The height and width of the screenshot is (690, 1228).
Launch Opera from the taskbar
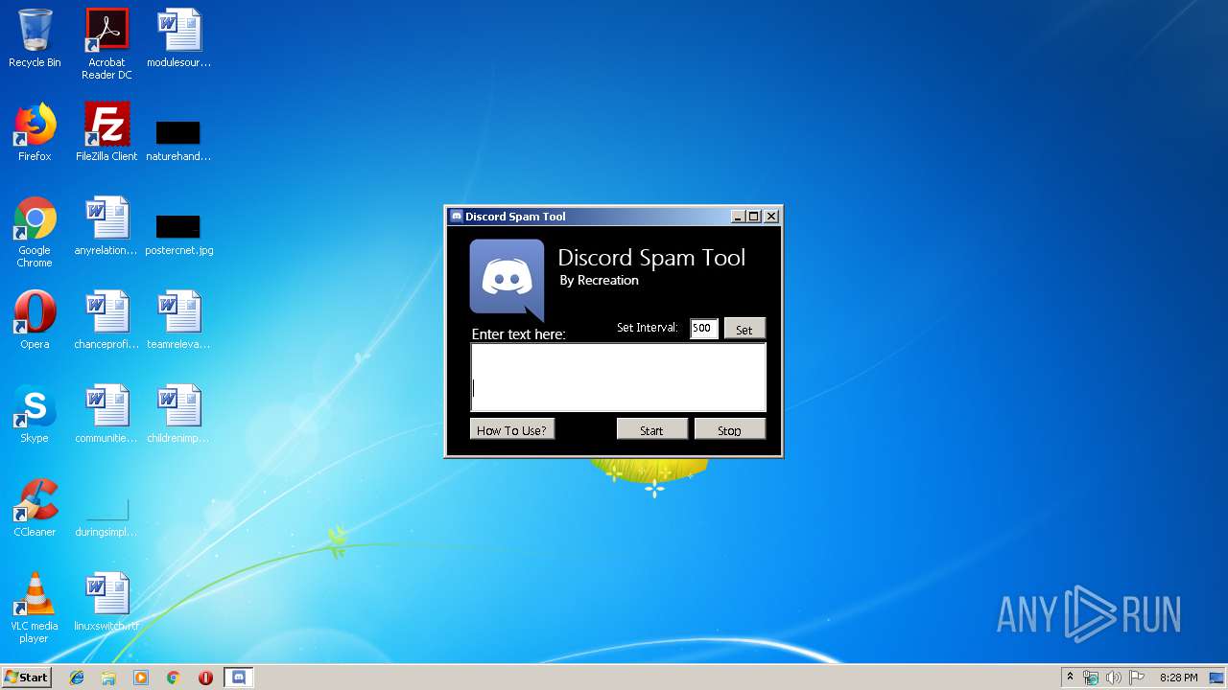(205, 678)
